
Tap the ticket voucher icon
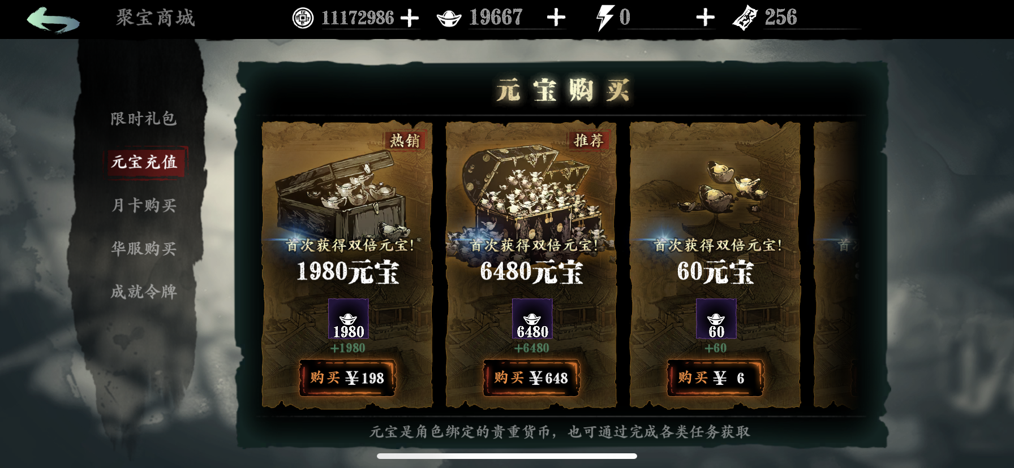[745, 18]
